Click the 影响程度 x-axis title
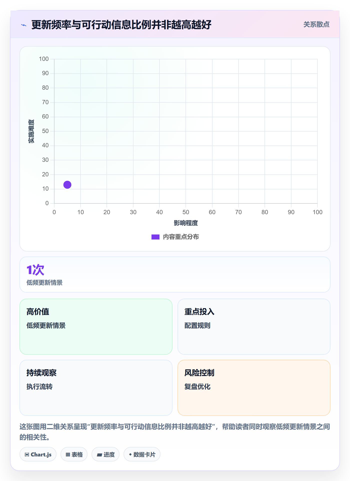The height and width of the screenshot is (481, 350). tap(186, 223)
